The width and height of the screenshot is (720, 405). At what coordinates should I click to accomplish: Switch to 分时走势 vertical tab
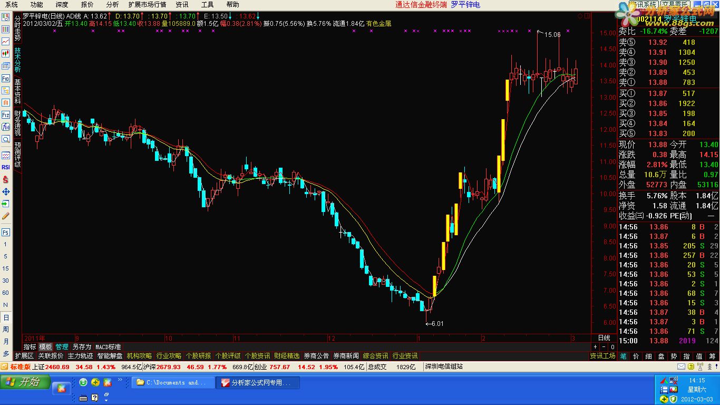point(17,28)
